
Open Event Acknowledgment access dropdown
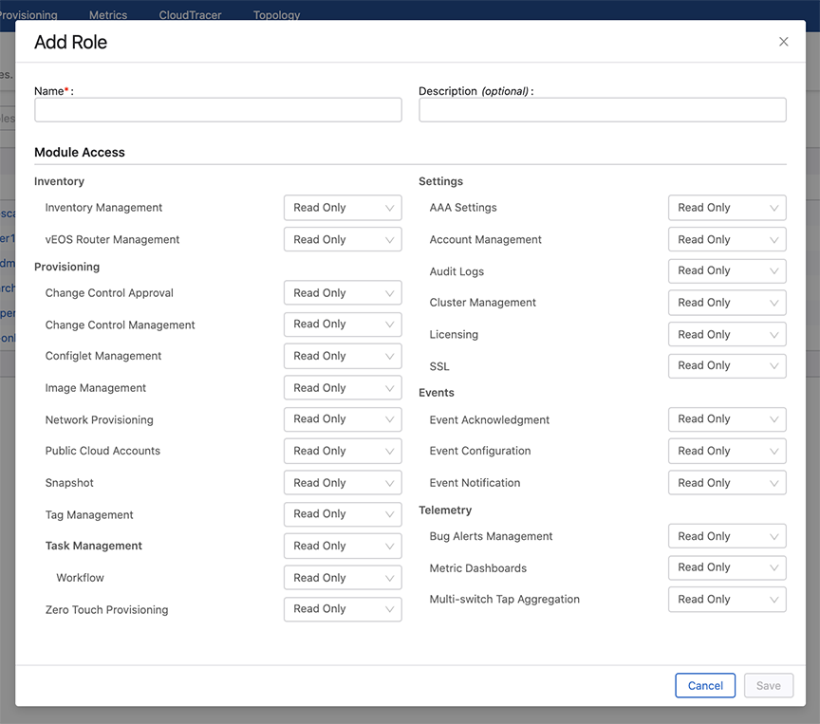click(x=727, y=419)
